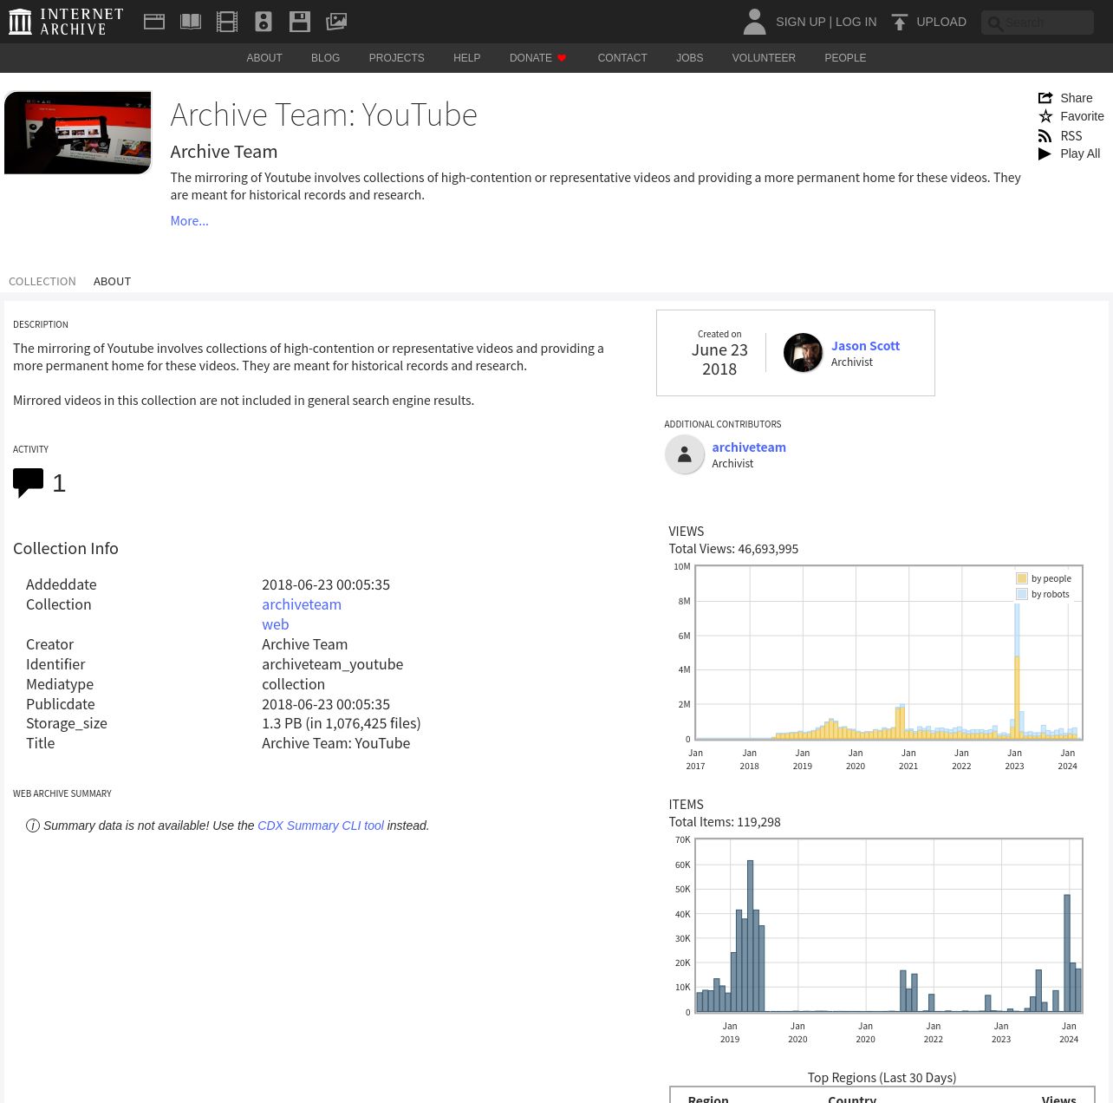Click the reviews speech bubble icon
Screen dimensions: 1113x1103
[28, 483]
